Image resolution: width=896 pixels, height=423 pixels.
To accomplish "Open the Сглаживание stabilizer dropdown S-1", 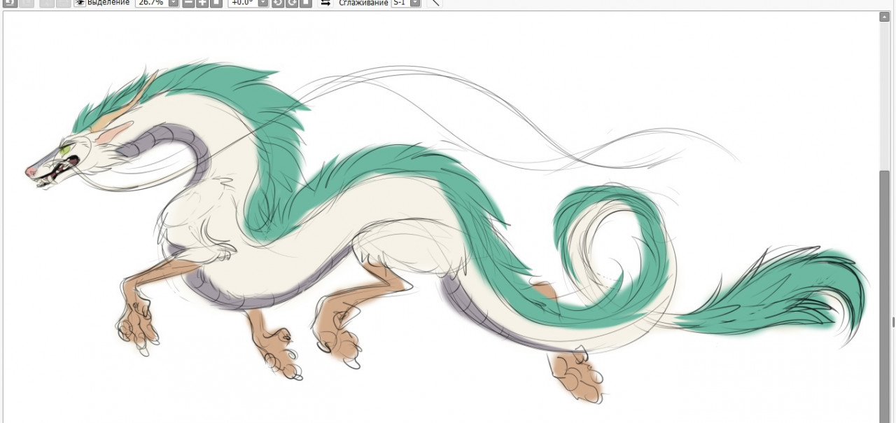I will pos(415,3).
